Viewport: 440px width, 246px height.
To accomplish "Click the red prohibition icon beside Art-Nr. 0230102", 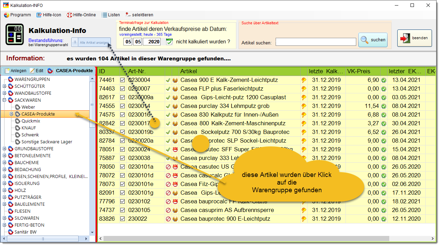I will click(168, 202).
